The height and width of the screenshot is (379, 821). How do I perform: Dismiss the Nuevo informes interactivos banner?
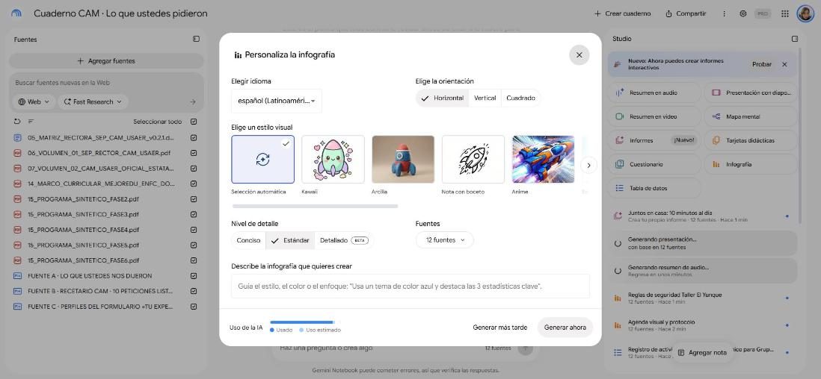[784, 64]
